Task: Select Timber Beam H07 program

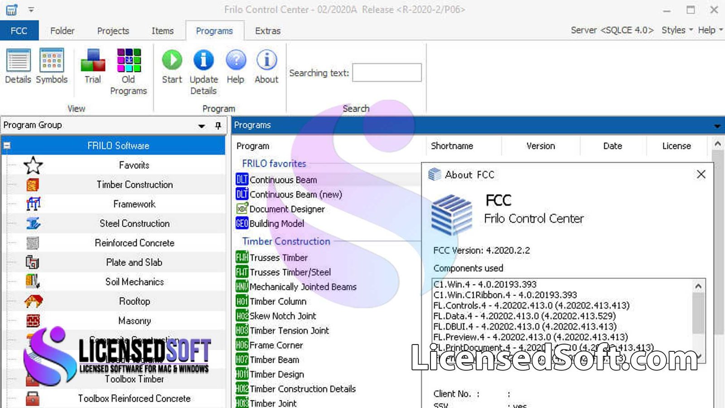Action: (267, 359)
